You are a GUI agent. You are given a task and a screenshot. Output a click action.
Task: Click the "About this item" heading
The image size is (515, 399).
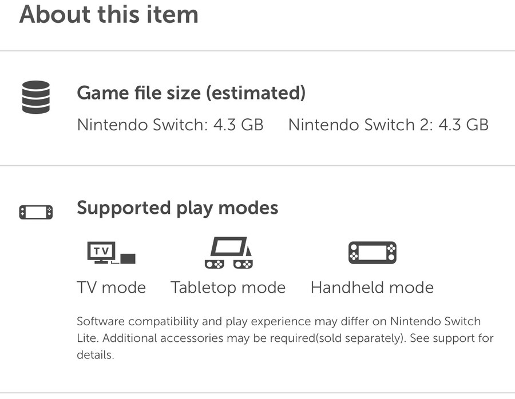[109, 14]
